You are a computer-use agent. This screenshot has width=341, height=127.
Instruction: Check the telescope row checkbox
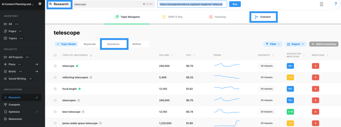pos(55,66)
